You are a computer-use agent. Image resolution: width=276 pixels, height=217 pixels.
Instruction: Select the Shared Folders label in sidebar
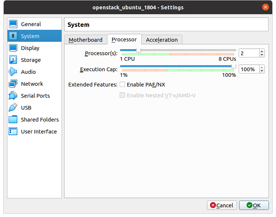[x=40, y=120]
